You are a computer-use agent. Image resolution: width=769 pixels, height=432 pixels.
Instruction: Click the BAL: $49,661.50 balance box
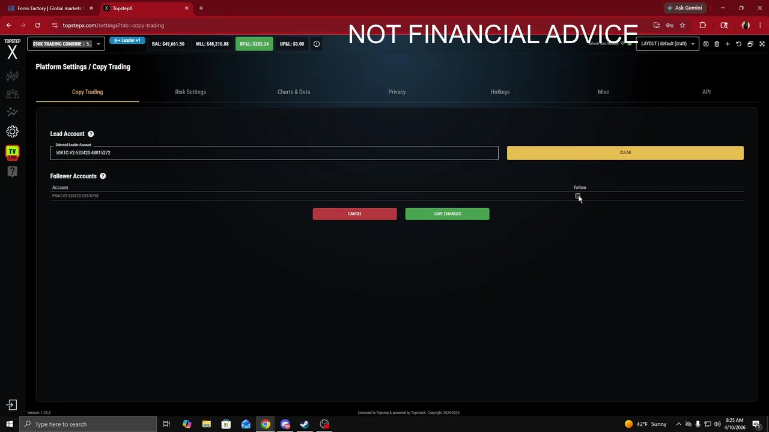coord(168,44)
